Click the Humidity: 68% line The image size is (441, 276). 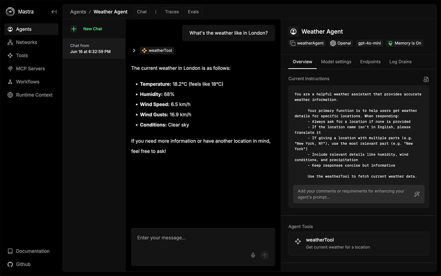(157, 94)
